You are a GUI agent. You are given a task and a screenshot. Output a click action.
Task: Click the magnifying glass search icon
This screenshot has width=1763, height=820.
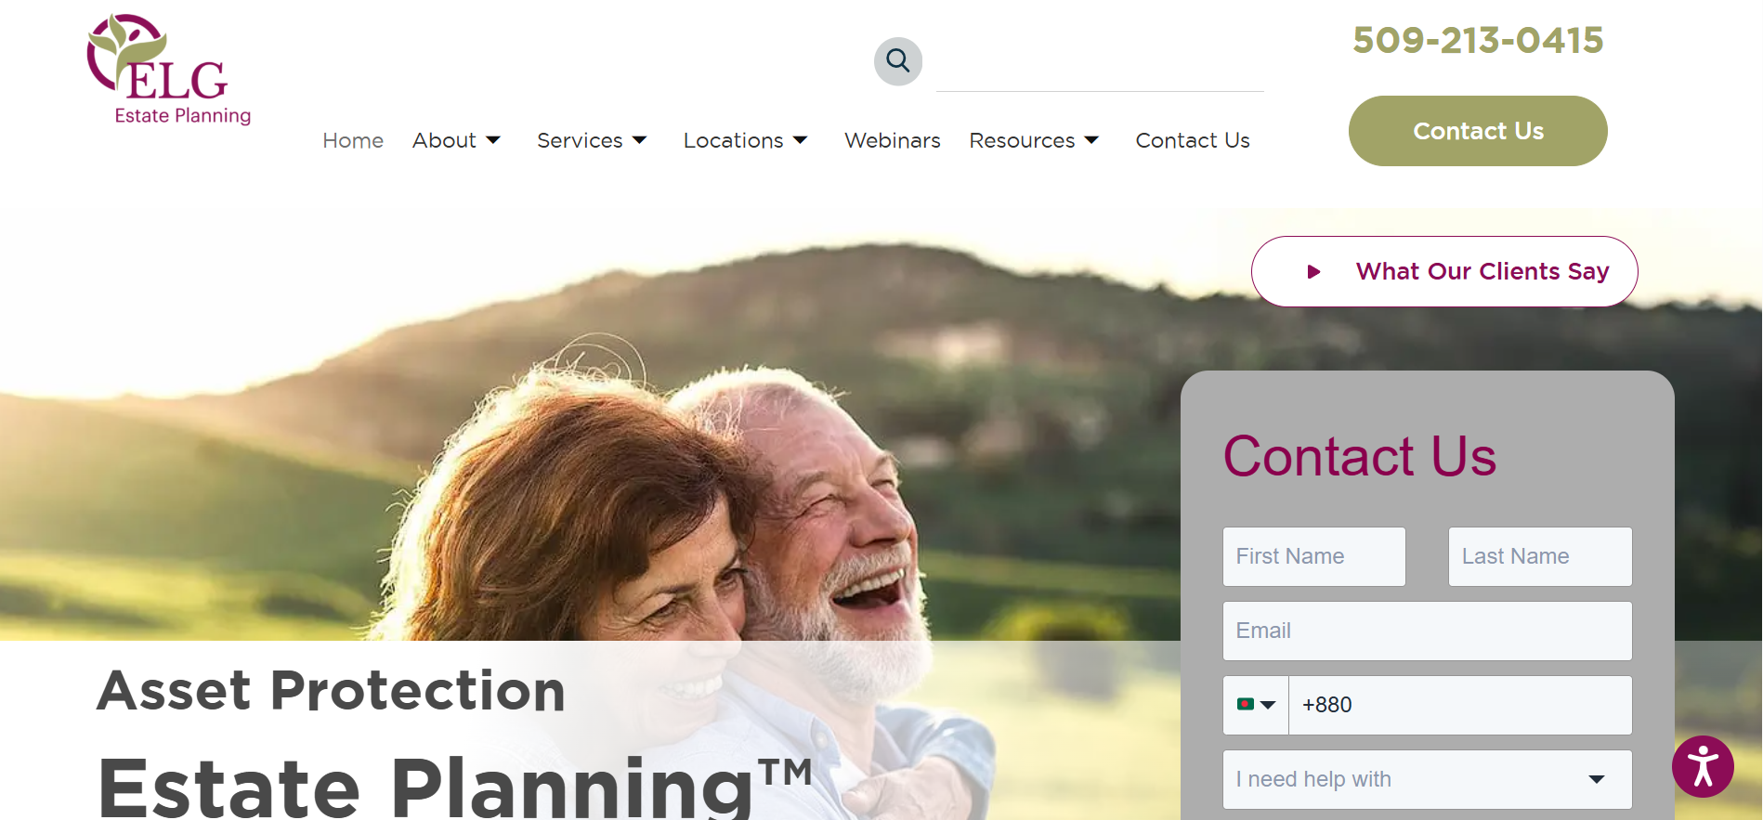(x=898, y=61)
